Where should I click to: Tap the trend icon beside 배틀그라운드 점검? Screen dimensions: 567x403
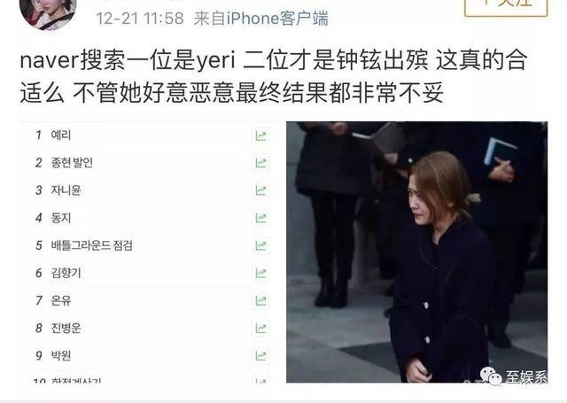(x=260, y=245)
